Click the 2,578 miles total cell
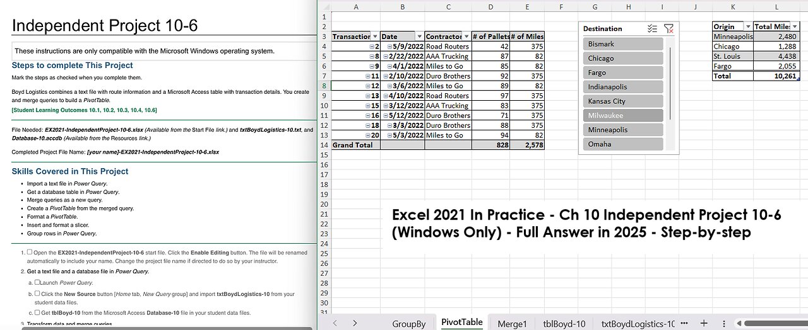Image resolution: width=808 pixels, height=330 pixels. [x=528, y=145]
